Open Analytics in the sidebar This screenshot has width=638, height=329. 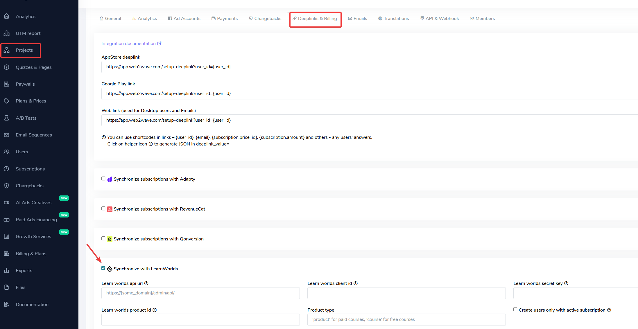(26, 16)
